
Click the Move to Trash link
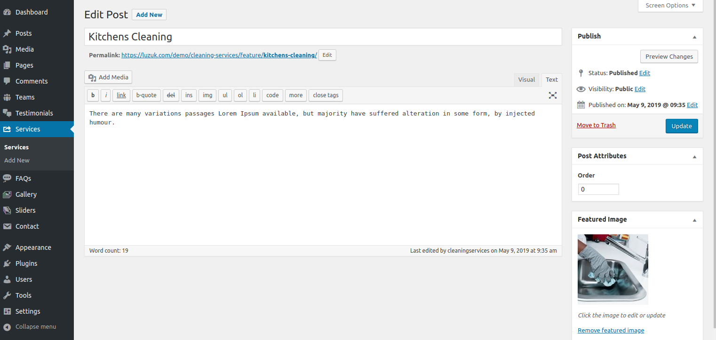click(x=596, y=125)
